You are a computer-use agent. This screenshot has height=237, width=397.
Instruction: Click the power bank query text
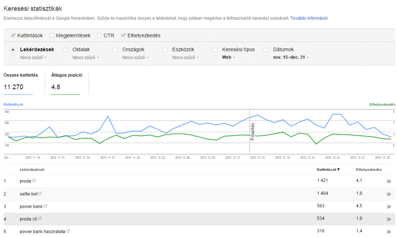(31, 207)
